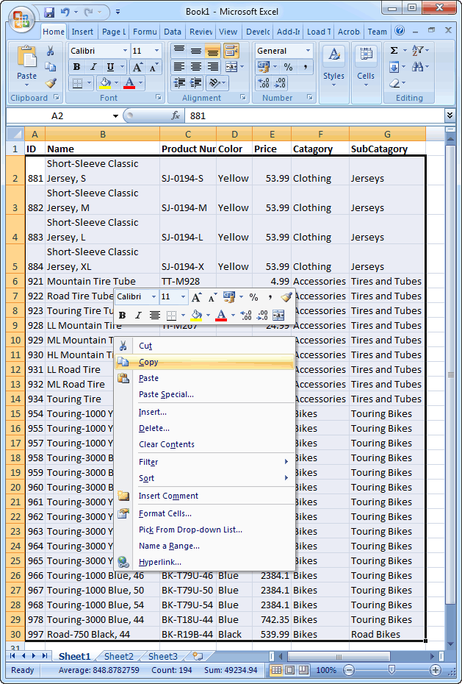Toggle Bold in ribbon Font group
Image resolution: width=462 pixels, height=684 pixels.
76,67
